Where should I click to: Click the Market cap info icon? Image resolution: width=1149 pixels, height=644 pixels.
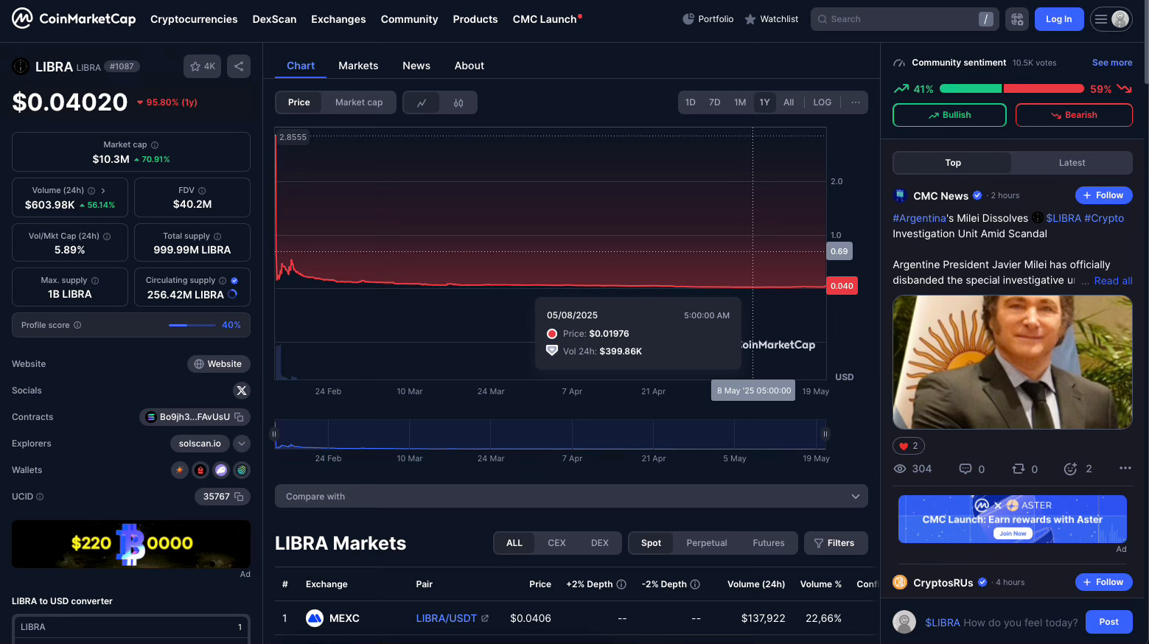point(155,145)
